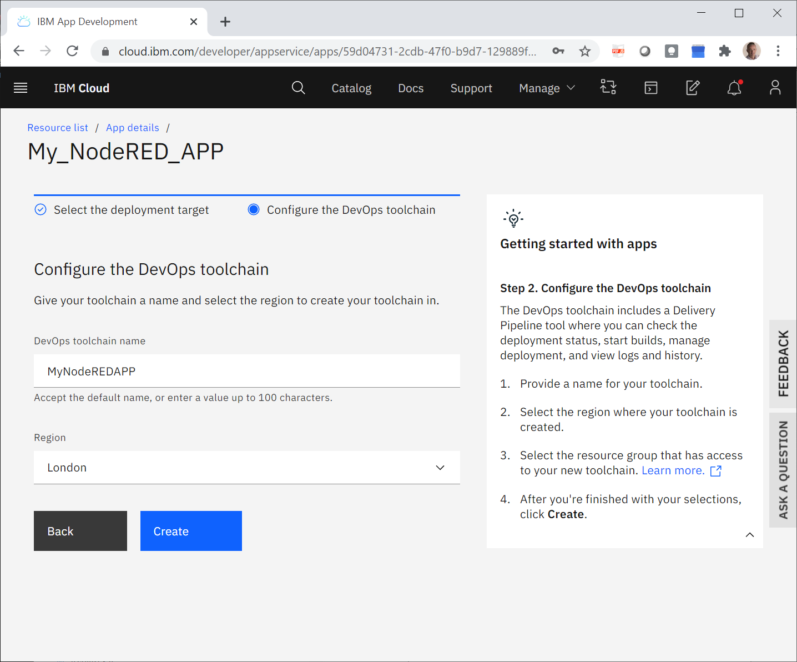Close the IBM App Development tab
Image resolution: width=797 pixels, height=662 pixels.
pos(194,22)
